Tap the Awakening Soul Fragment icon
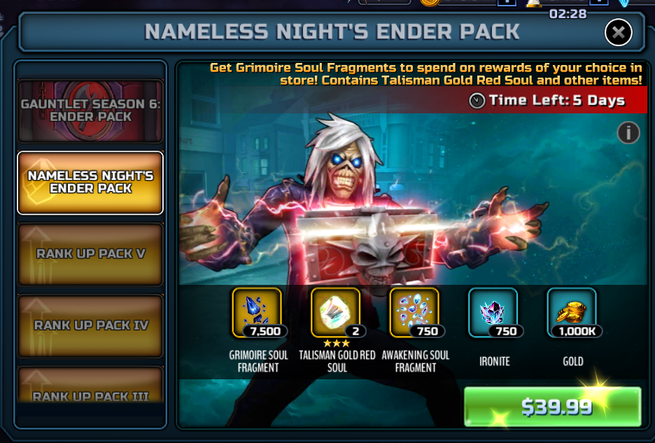Viewport: 655px width, 443px height. [414, 312]
